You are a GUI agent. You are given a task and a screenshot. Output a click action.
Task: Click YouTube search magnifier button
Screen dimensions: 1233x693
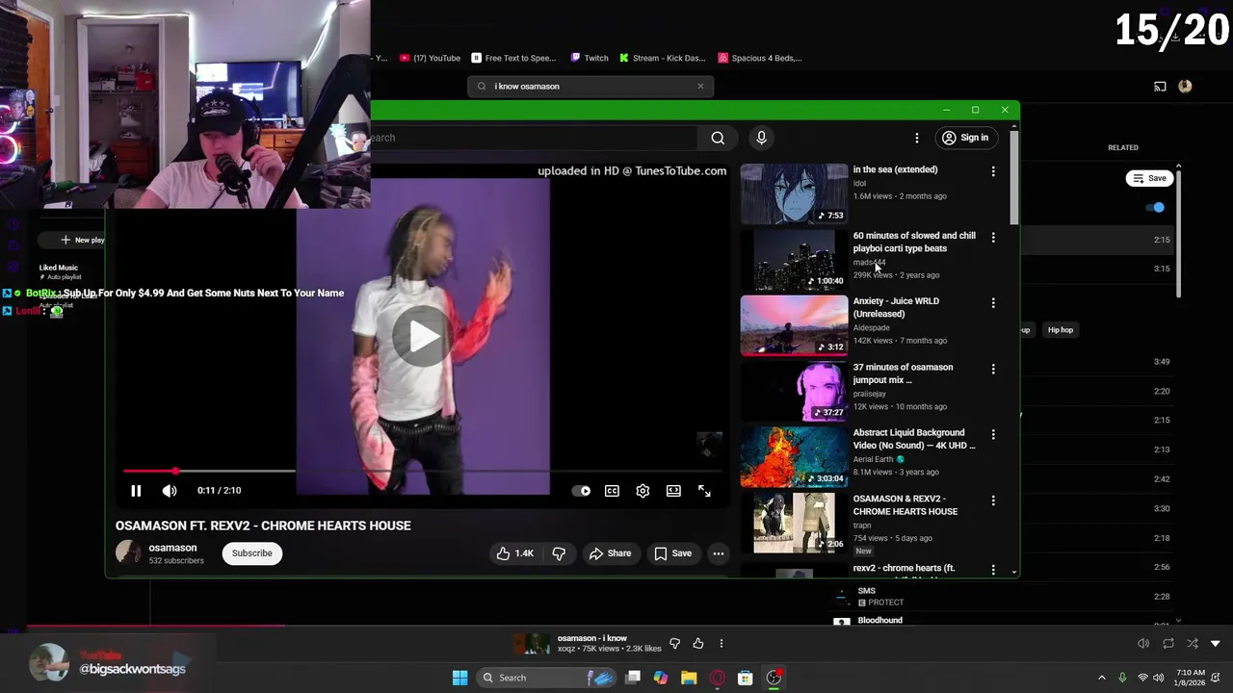click(718, 138)
